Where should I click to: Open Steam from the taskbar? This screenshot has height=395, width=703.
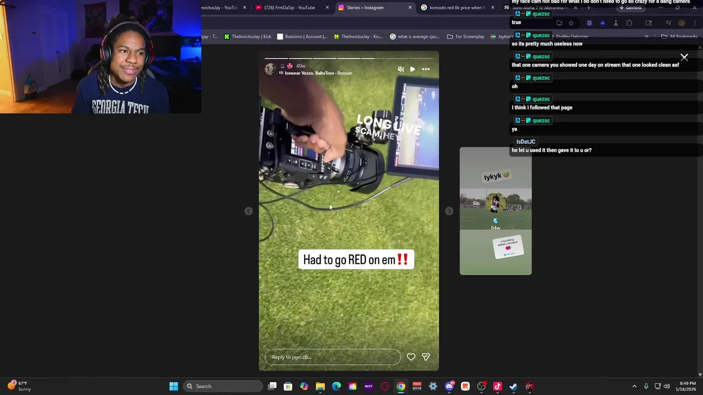514,386
